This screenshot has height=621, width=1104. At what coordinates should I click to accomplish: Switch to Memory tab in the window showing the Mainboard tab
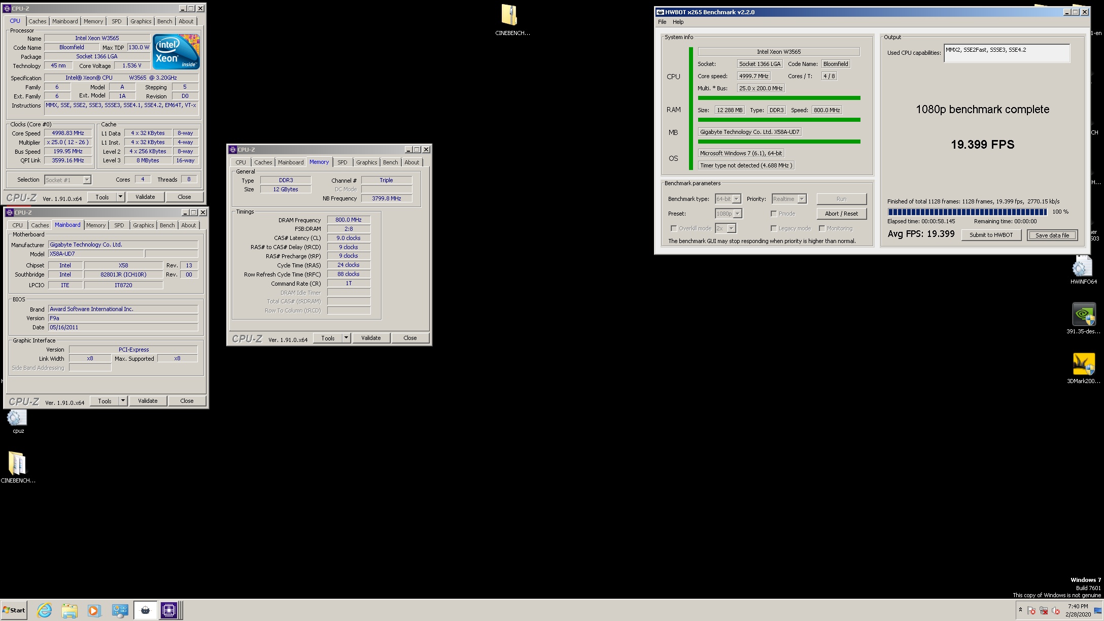point(96,225)
